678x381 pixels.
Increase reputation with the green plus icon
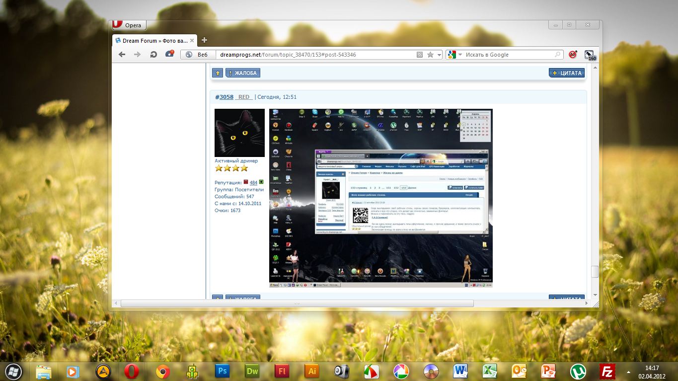(261, 182)
